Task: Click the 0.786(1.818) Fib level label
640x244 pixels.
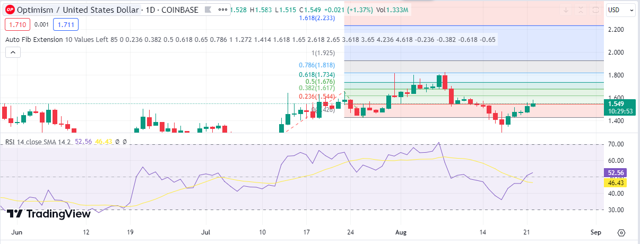Action: click(318, 65)
